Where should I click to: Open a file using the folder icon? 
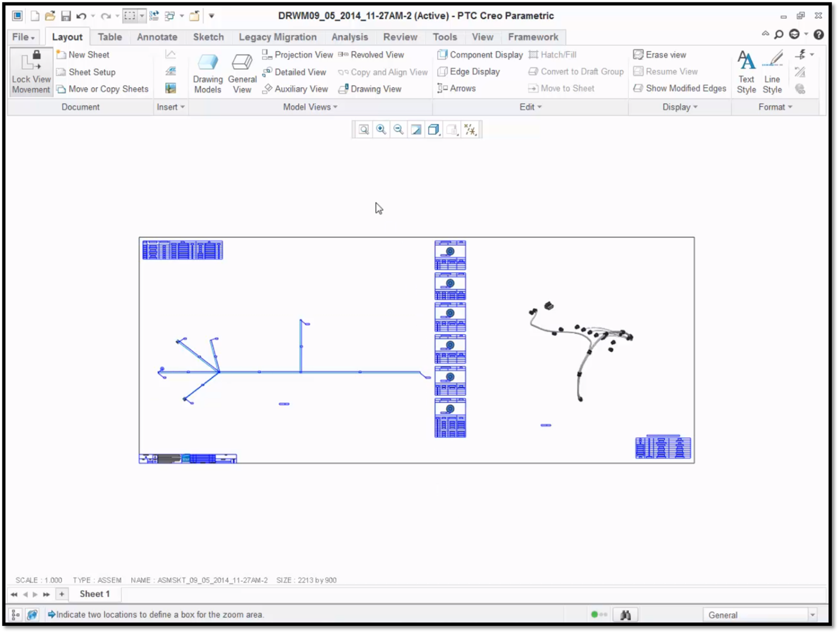50,16
